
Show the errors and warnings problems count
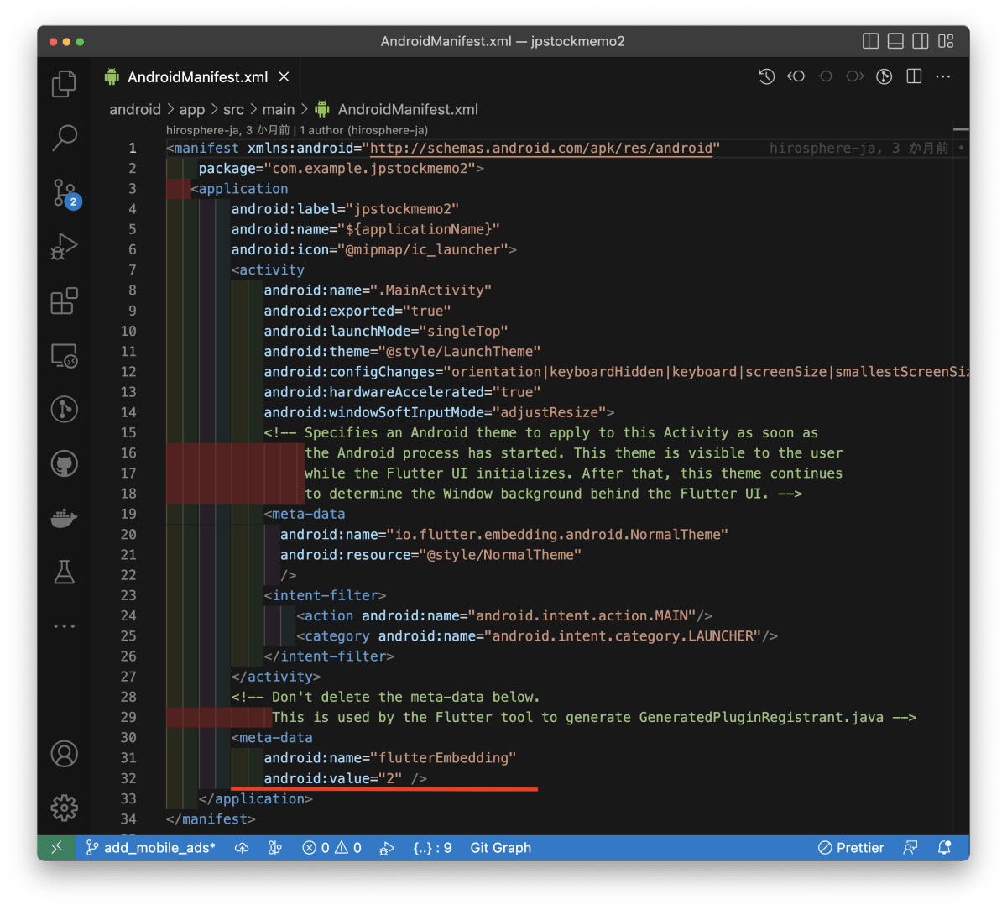pyautogui.click(x=331, y=848)
